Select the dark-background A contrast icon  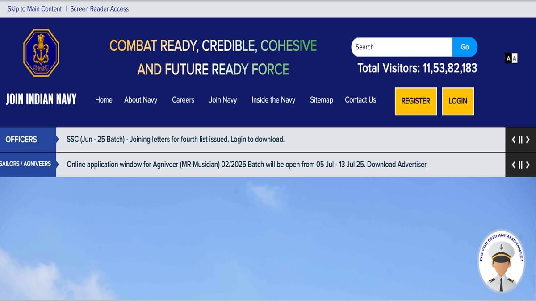pyautogui.click(x=508, y=58)
